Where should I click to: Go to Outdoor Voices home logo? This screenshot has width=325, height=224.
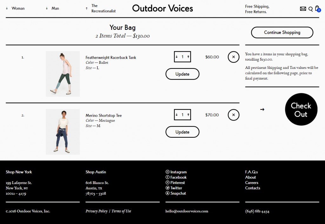pos(162,8)
